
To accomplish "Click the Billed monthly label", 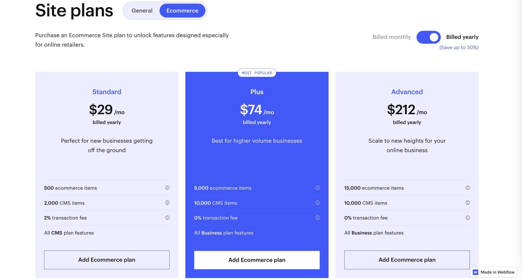I will [x=391, y=37].
